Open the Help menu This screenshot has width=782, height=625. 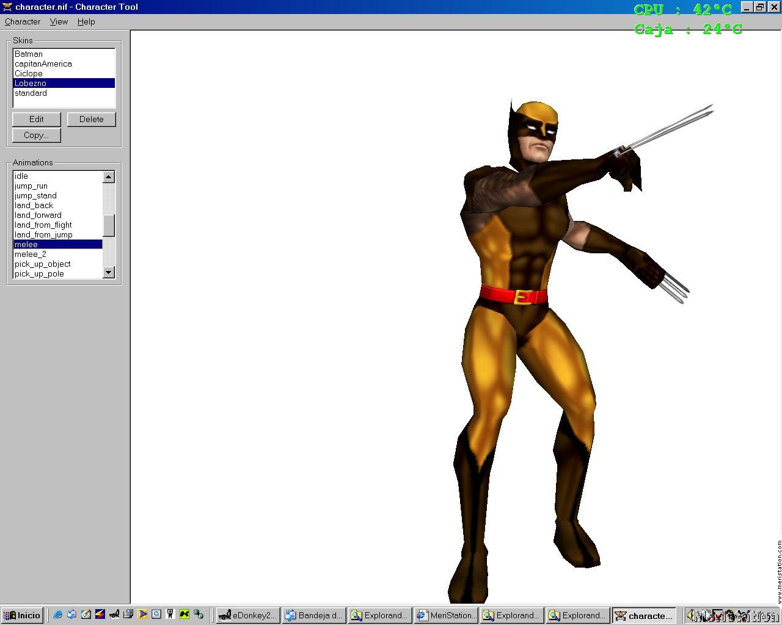click(x=86, y=21)
